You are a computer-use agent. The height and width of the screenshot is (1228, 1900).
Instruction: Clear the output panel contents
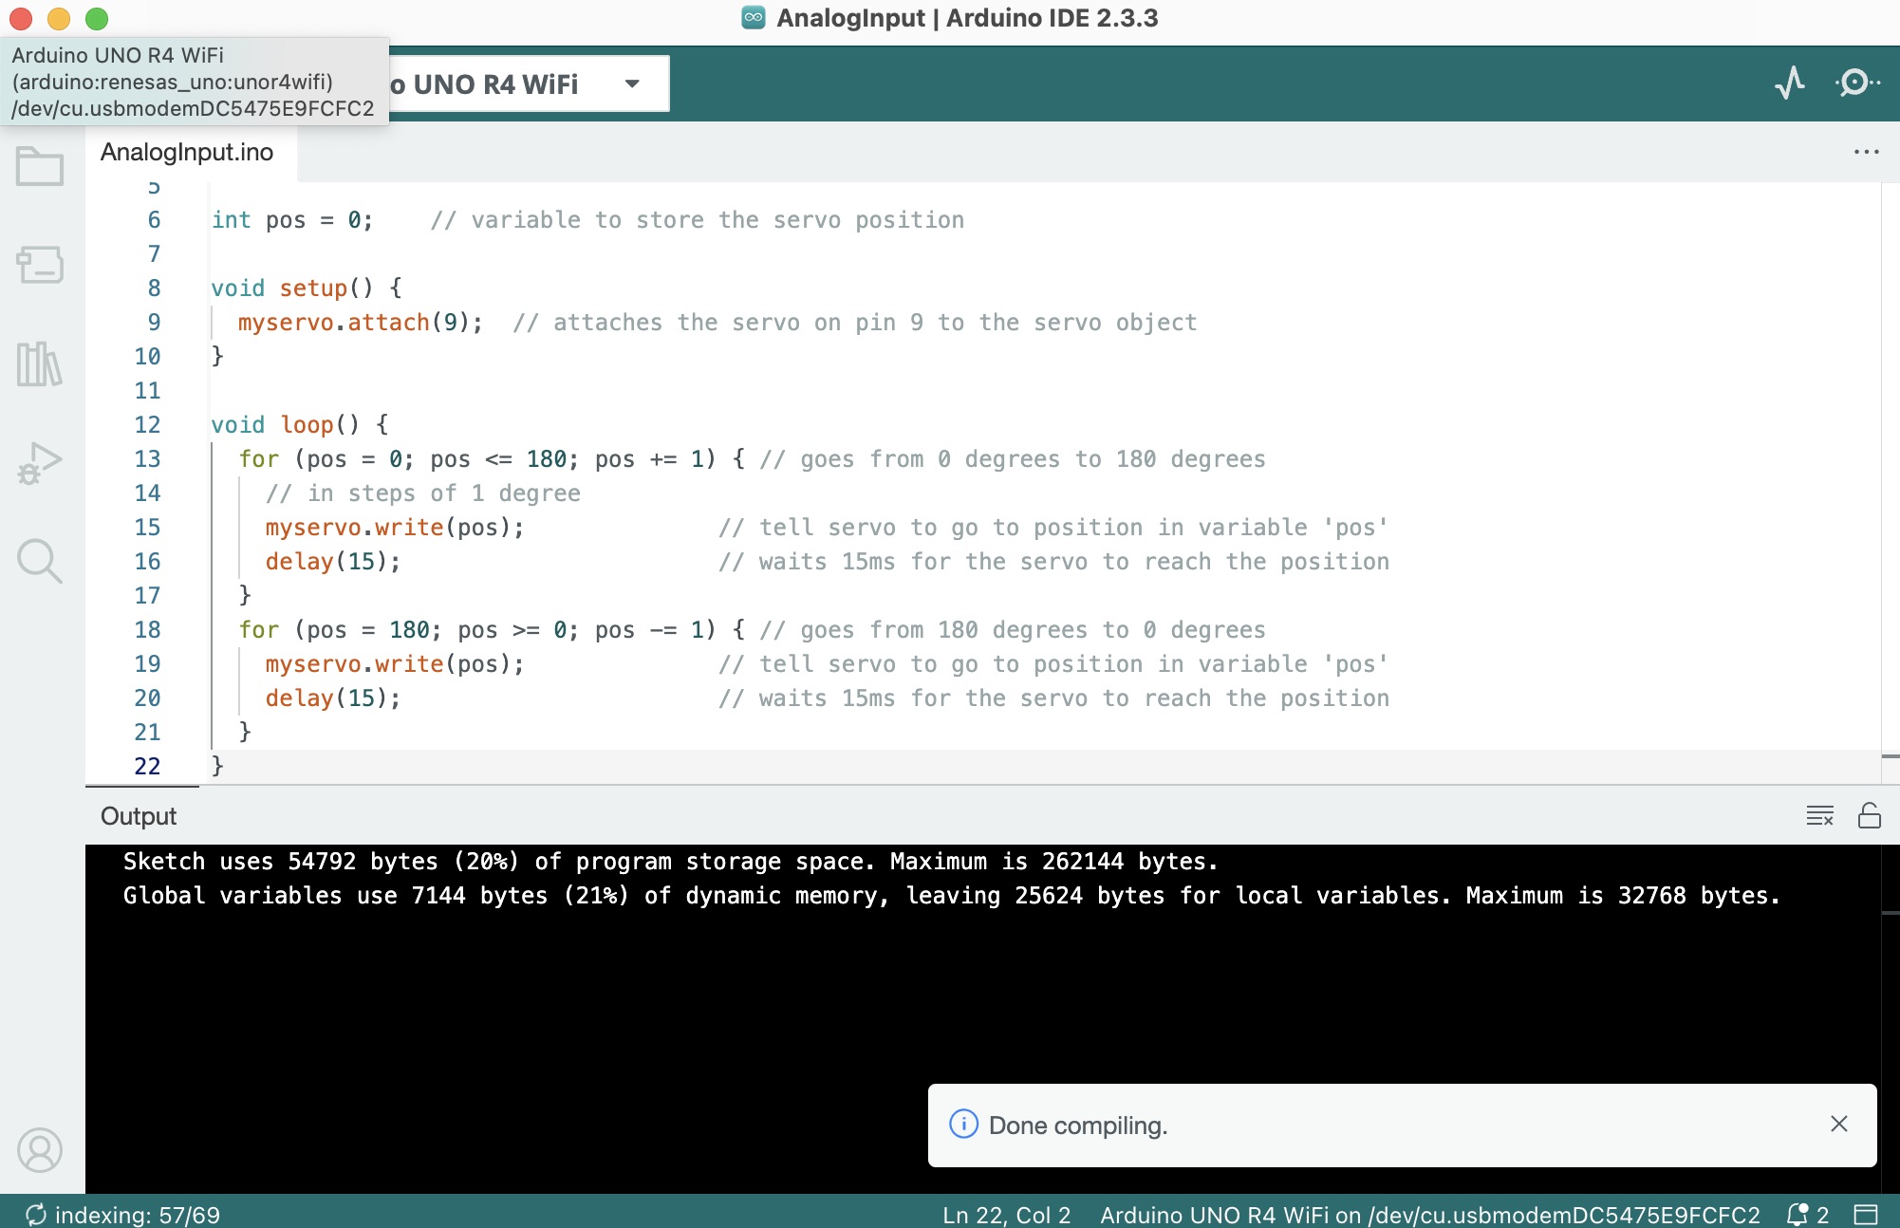[x=1819, y=816]
